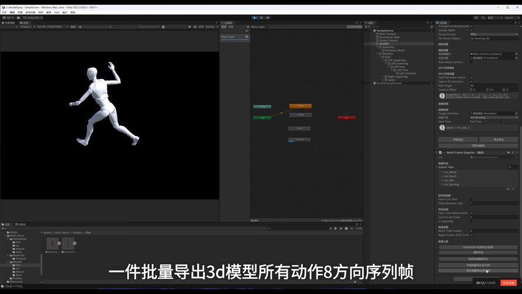Collapse the Export Jobs list foldout
This screenshot has width=522, height=294.
(437, 167)
